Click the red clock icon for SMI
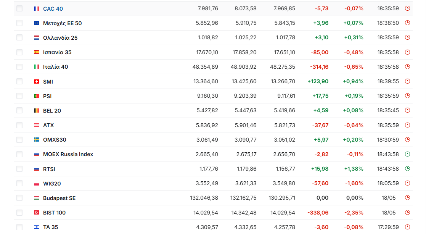The height and width of the screenshot is (234, 426). tap(407, 81)
